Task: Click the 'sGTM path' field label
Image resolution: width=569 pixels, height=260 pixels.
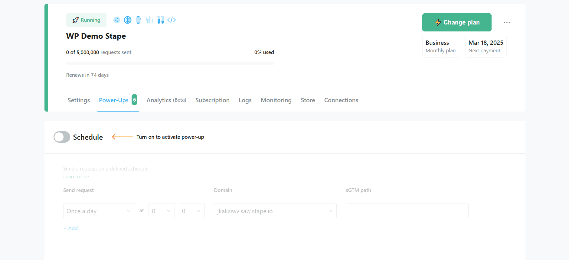Action: tap(358, 190)
